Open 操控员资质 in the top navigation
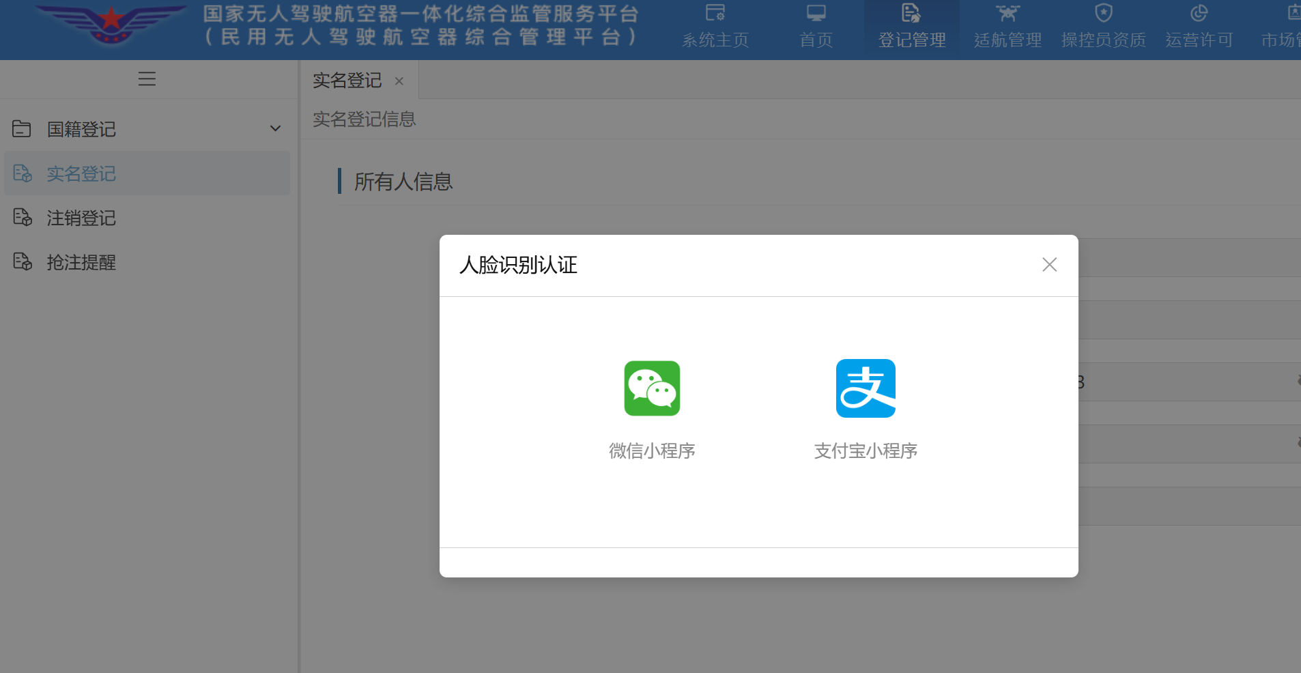This screenshot has width=1301, height=673. (x=1104, y=29)
